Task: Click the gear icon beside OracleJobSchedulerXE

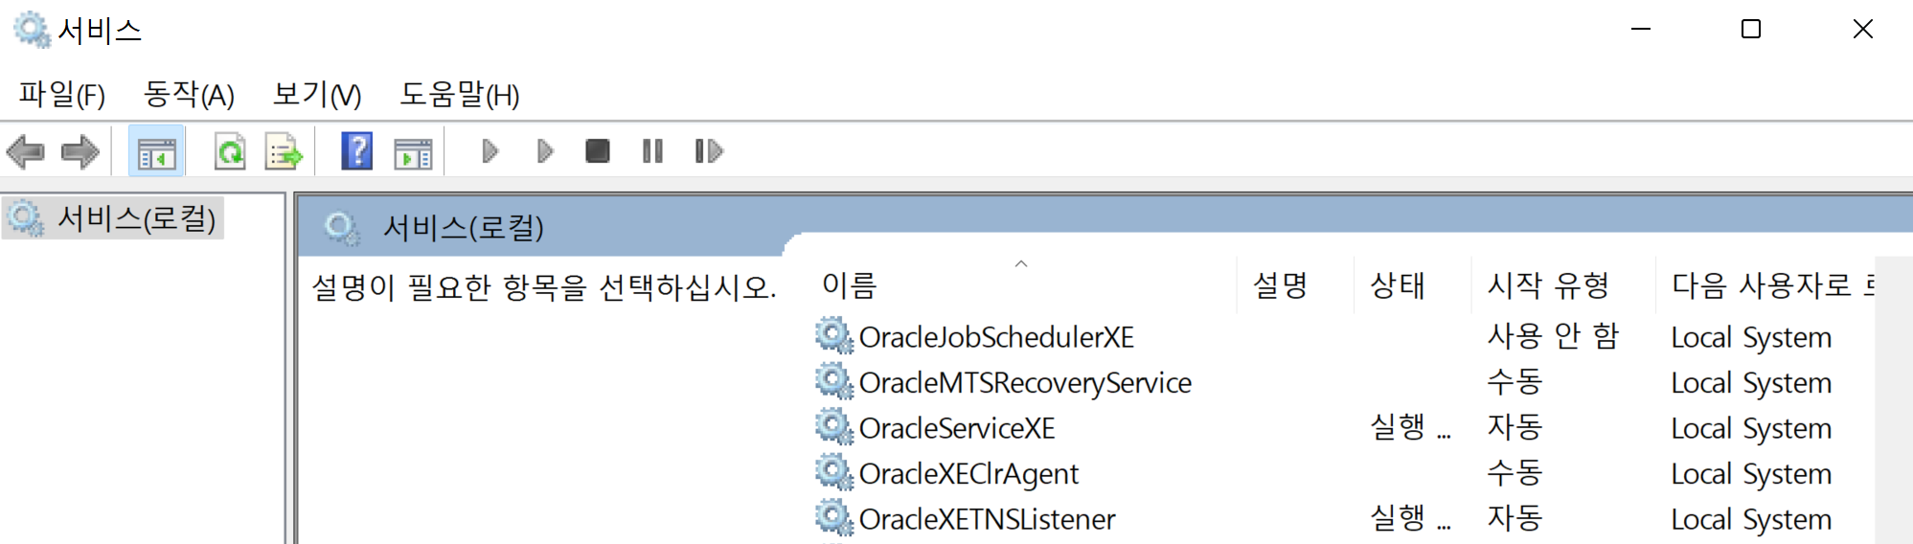Action: tap(834, 336)
